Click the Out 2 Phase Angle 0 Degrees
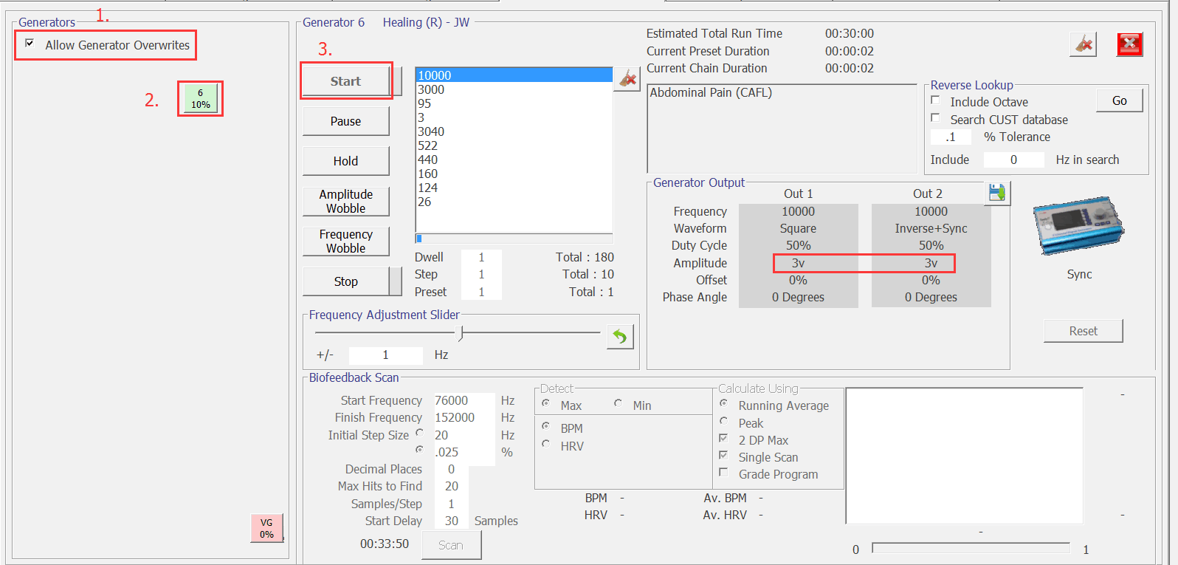This screenshot has width=1178, height=565. 931,297
